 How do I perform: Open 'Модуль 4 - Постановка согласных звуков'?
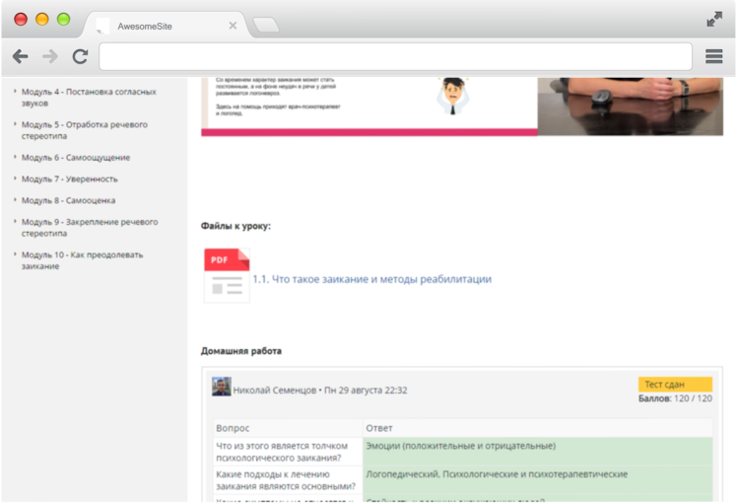(89, 98)
